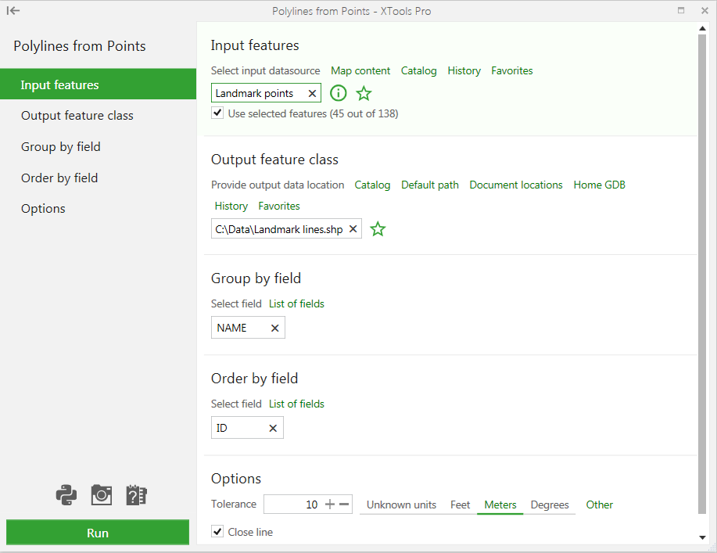Select Options in the left sidebar

click(x=43, y=209)
